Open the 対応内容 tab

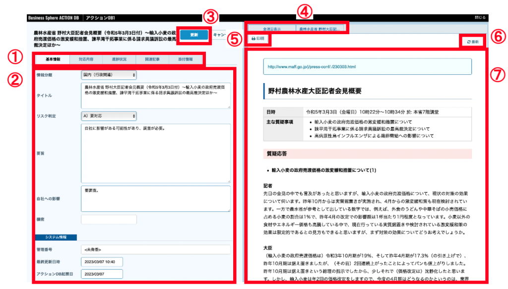pos(85,59)
